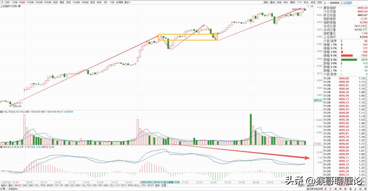Select the BOLL indicator tab
368x191 pixels.
[137, 185]
